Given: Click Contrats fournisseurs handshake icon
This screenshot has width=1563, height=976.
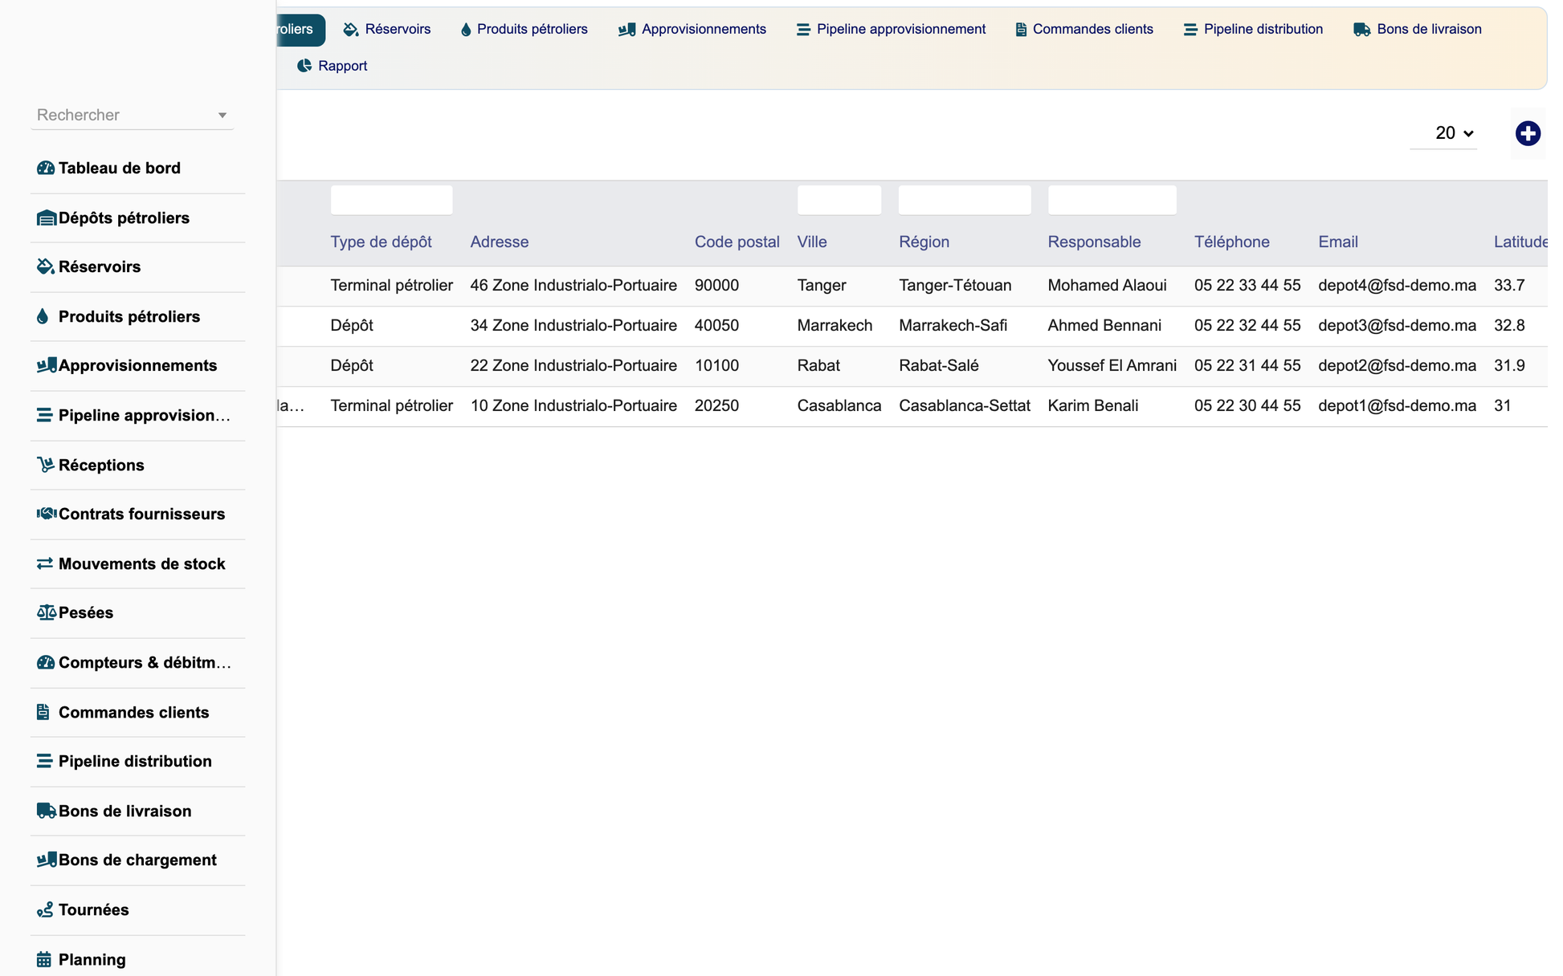Looking at the screenshot, I should pyautogui.click(x=47, y=514).
